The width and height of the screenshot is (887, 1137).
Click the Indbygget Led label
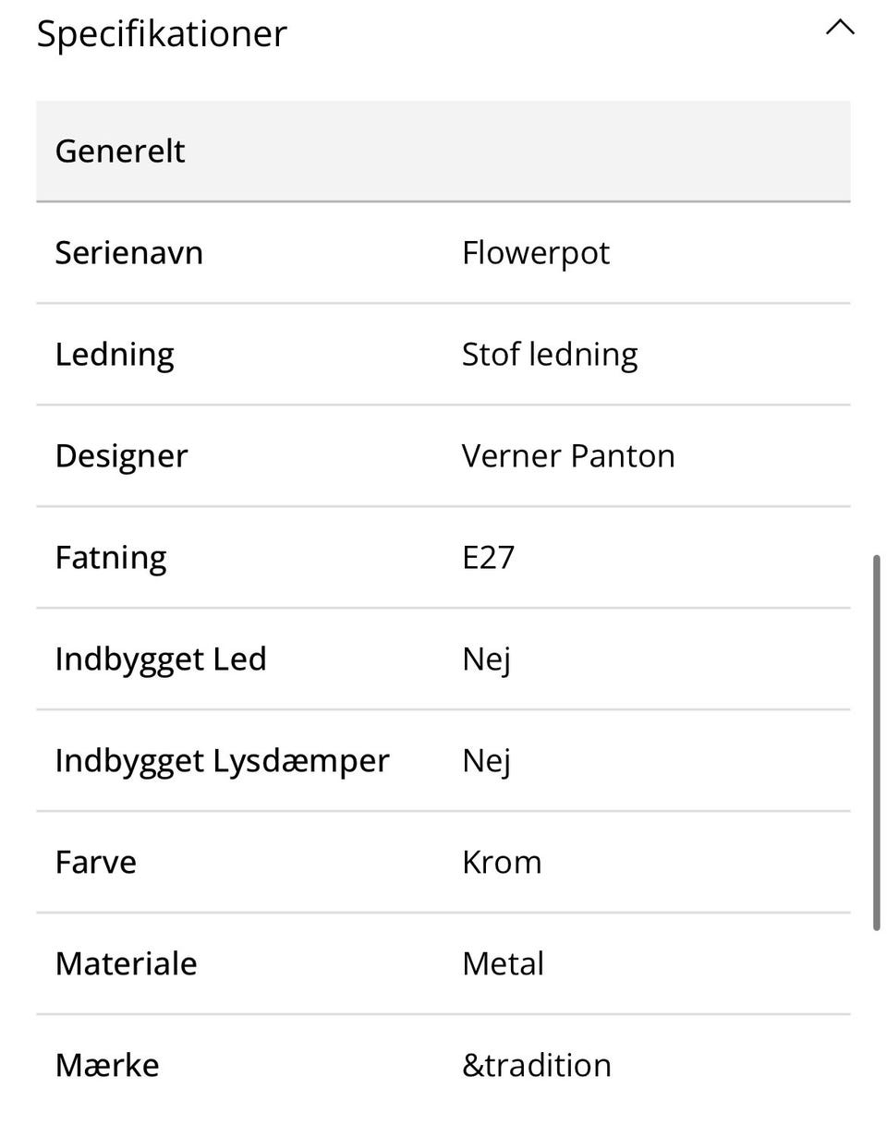[x=160, y=659]
